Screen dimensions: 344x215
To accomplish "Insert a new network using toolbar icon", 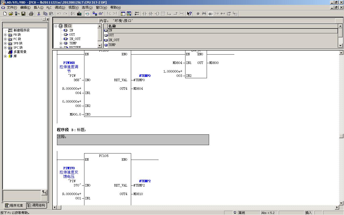I will click(x=137, y=14).
